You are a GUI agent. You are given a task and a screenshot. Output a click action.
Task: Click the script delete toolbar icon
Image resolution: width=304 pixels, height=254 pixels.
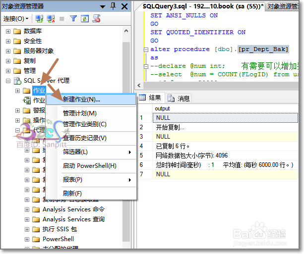96,19
